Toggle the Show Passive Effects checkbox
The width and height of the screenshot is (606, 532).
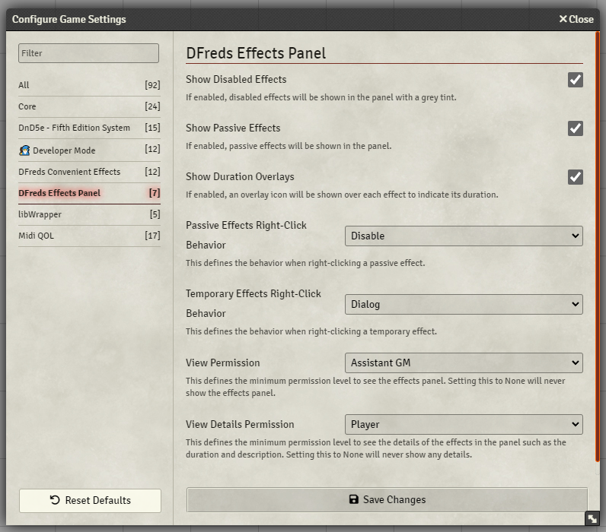coord(575,128)
